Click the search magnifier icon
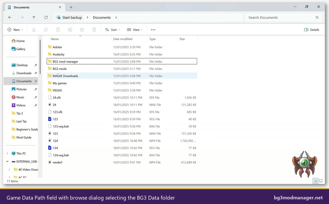This screenshot has width=329, height=204. (317, 17)
